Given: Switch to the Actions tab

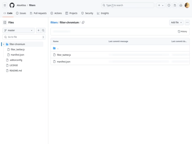Looking at the screenshot, I should coord(56,13).
